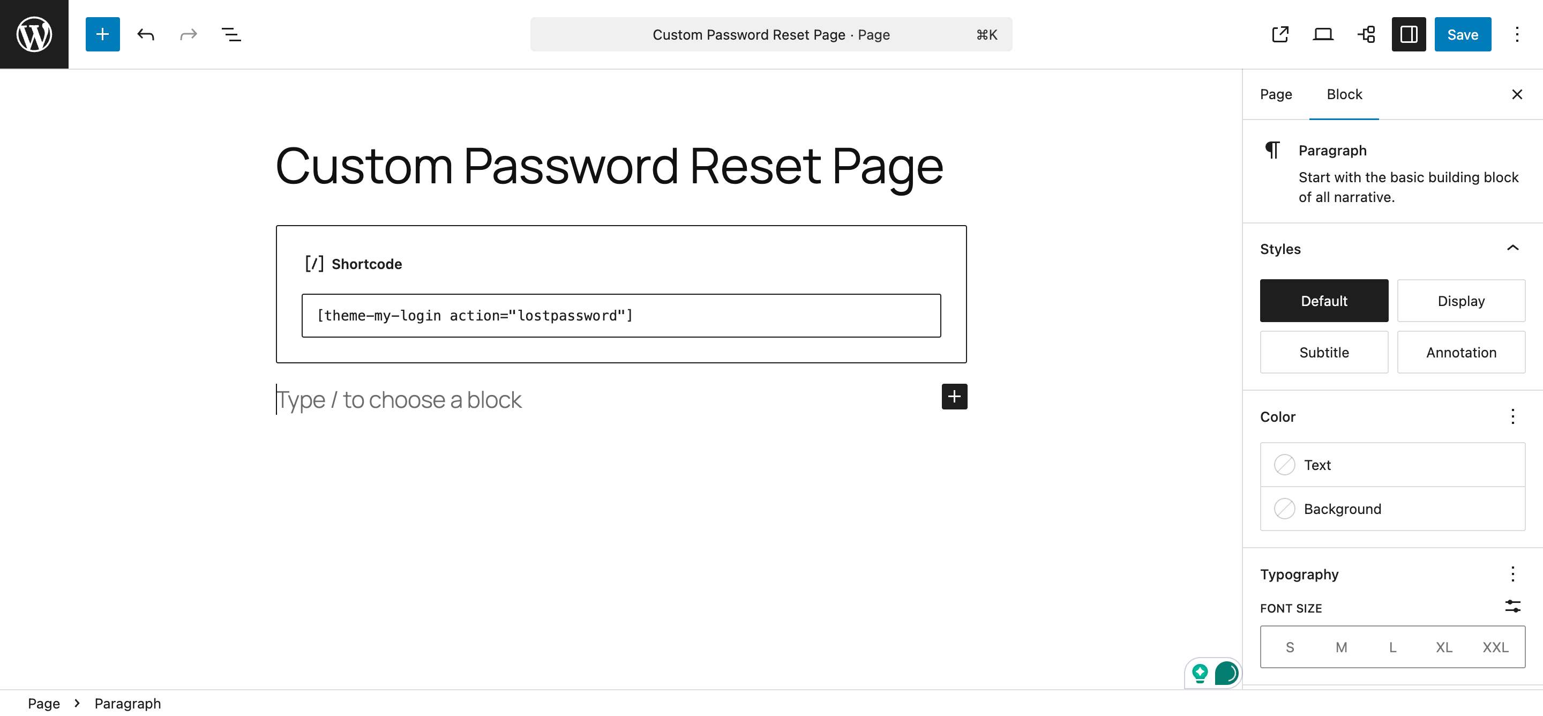
Task: Open the document overview panel
Action: click(x=230, y=34)
